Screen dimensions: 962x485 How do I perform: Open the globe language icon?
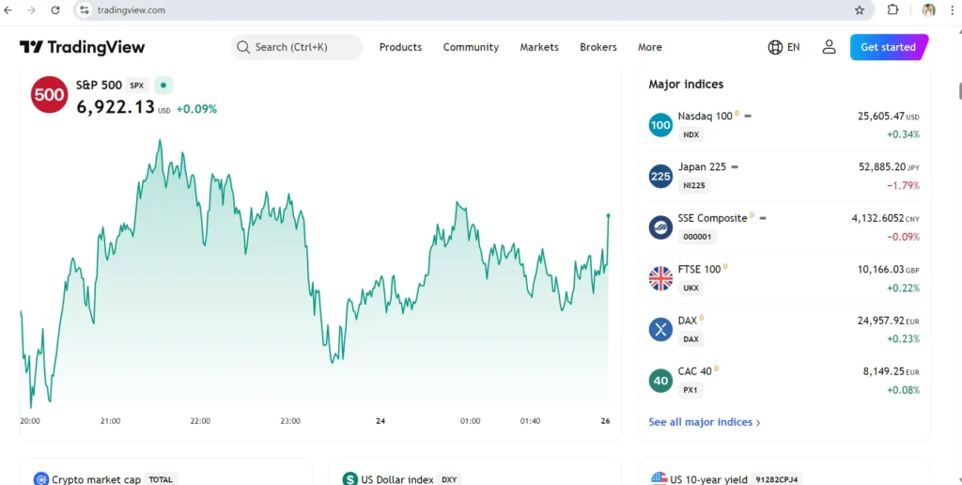point(775,47)
